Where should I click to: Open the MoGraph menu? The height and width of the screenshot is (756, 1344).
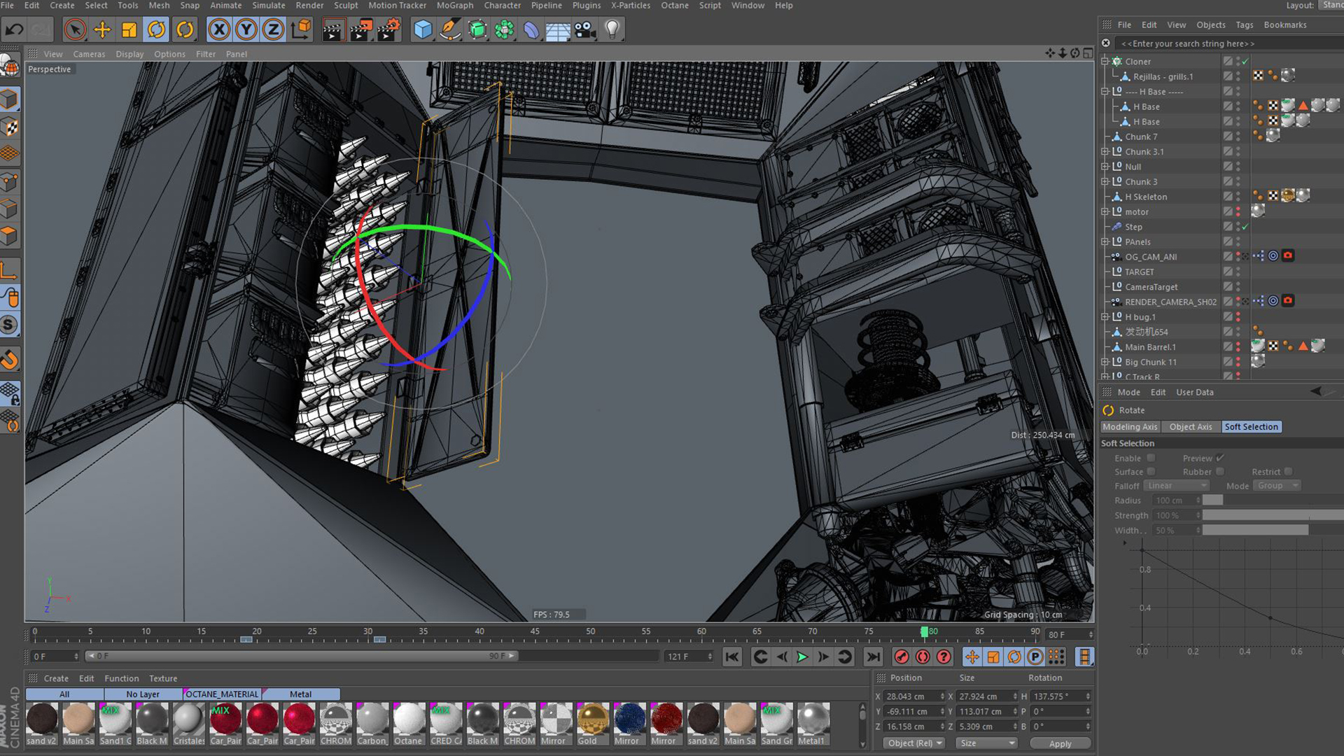pyautogui.click(x=454, y=6)
